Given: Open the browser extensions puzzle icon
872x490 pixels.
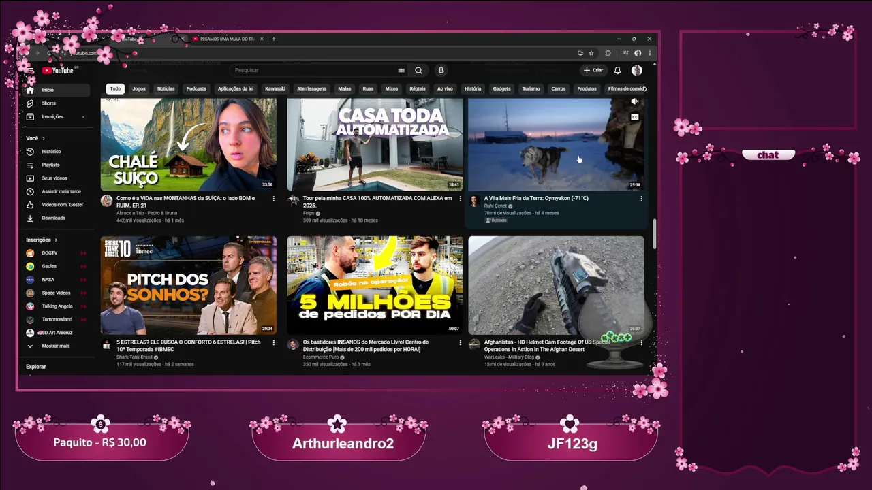Looking at the screenshot, I should (608, 53).
